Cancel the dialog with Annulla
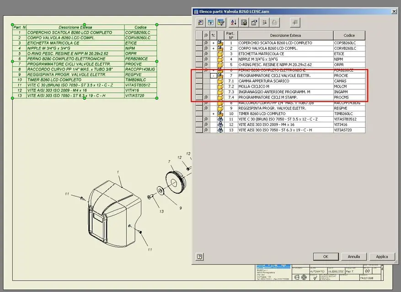 pyautogui.click(x=354, y=256)
